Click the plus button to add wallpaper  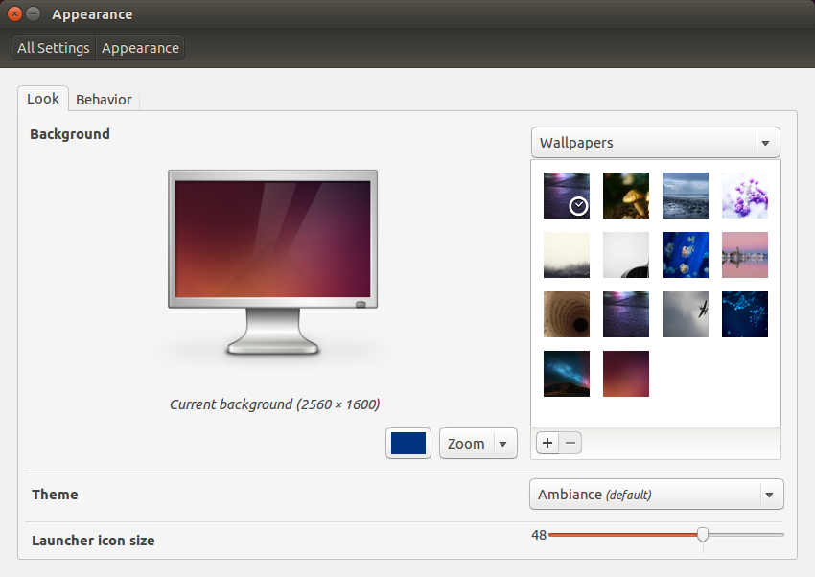[x=547, y=443]
